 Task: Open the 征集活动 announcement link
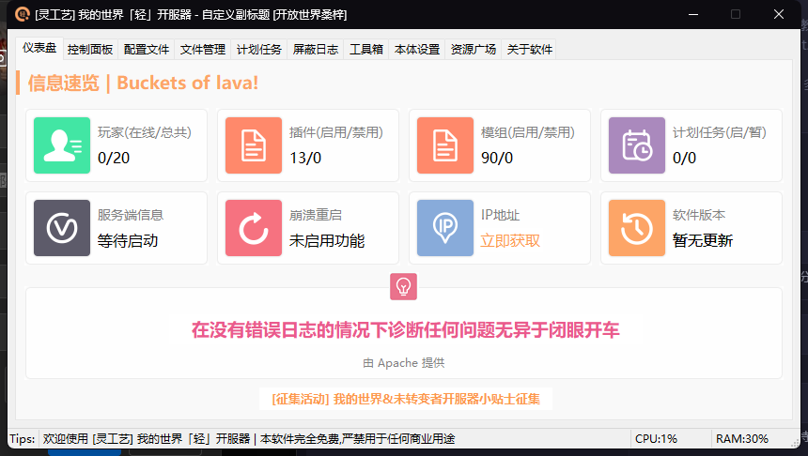click(406, 399)
